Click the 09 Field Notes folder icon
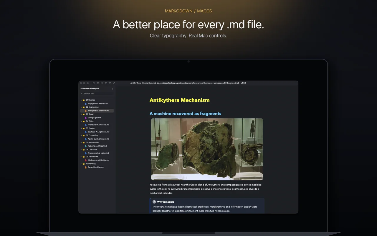Viewport: 377px width, 236px height. click(84, 157)
